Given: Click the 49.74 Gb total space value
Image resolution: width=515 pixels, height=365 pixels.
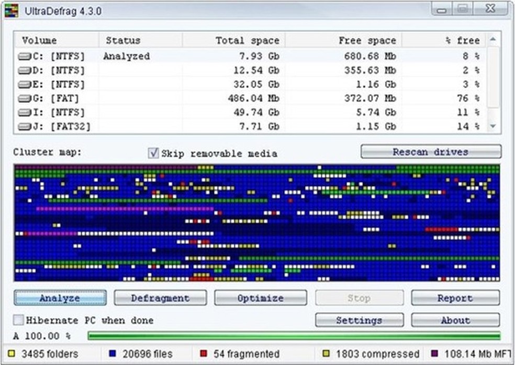Looking at the screenshot, I should click(x=256, y=112).
